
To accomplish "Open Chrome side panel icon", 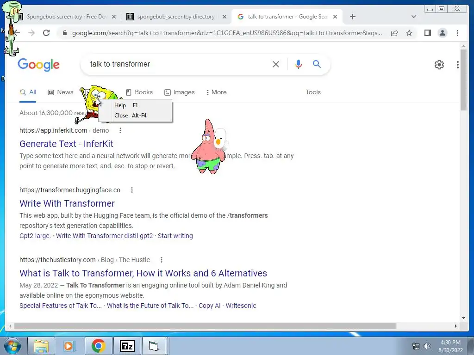I will coord(427,33).
